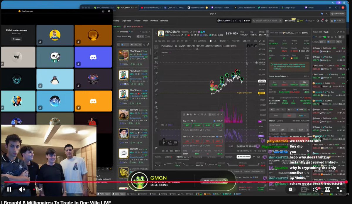Image resolution: width=352 pixels, height=204 pixels.
Task: Select the ruler measure tool
Action: [156, 90]
